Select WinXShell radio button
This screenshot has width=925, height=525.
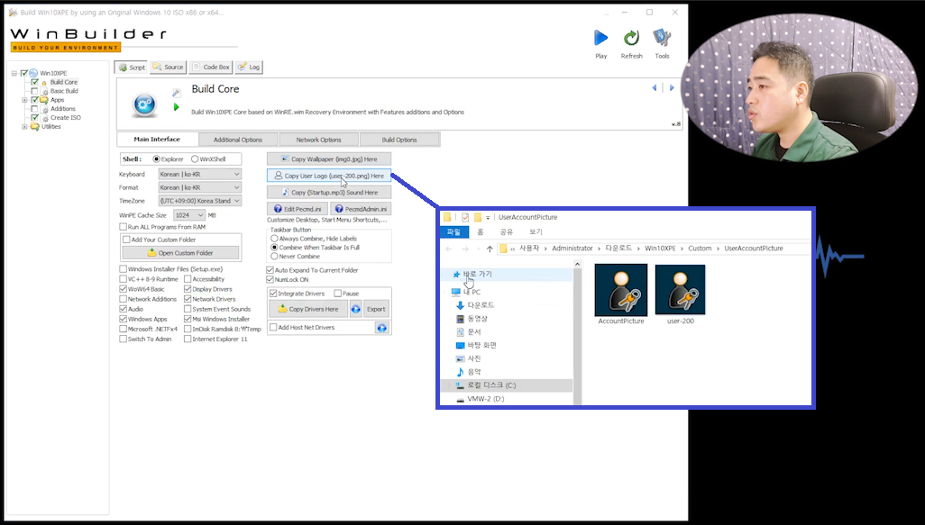tap(195, 159)
